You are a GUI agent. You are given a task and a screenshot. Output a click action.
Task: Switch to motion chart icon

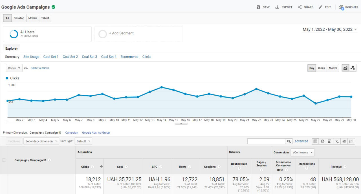[x=353, y=68]
